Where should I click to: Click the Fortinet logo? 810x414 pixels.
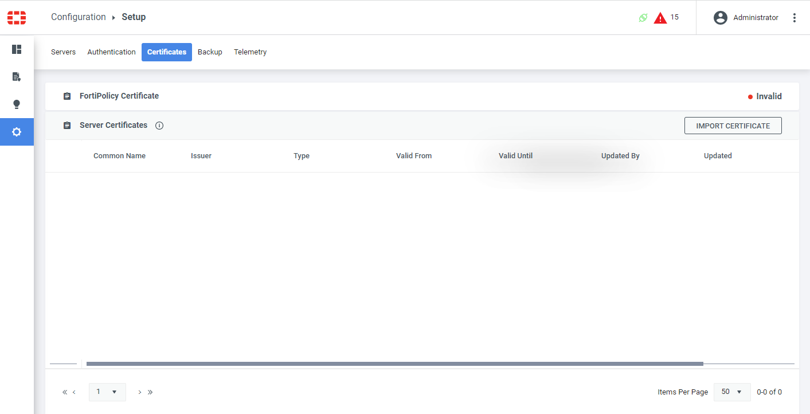click(x=17, y=17)
